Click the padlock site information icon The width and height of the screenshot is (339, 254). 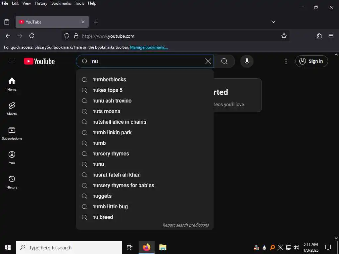pyautogui.click(x=76, y=36)
